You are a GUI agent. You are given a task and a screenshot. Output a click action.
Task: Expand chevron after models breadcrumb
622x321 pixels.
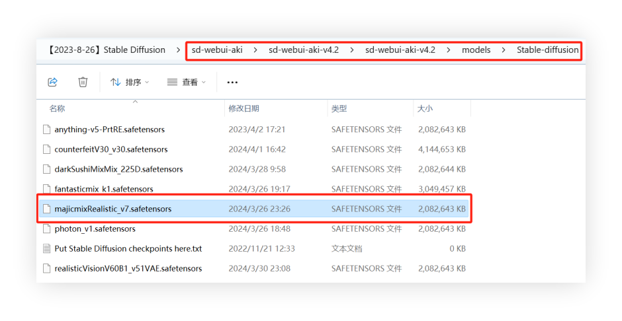pos(504,50)
